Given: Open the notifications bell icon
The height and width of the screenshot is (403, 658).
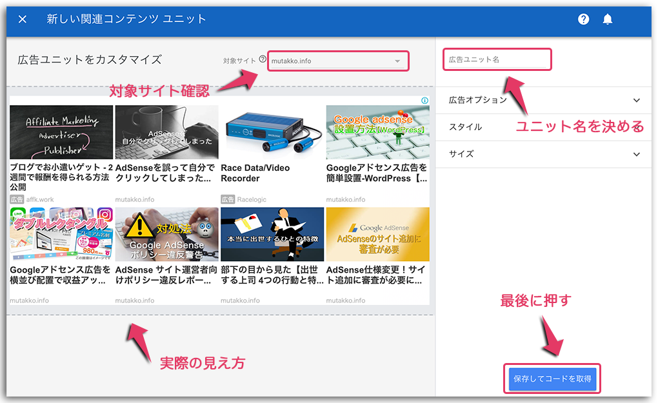Looking at the screenshot, I should point(607,19).
